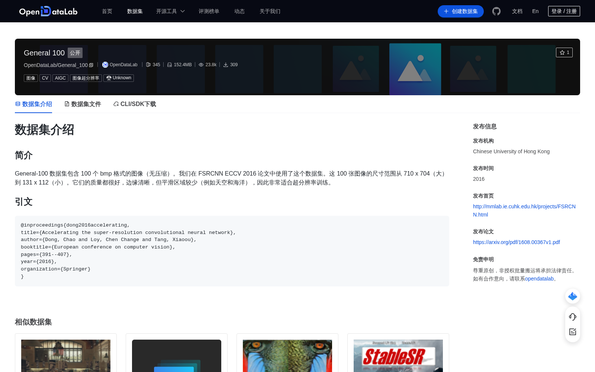Click the 相似数据集 heading
The image size is (595, 372).
33,322
